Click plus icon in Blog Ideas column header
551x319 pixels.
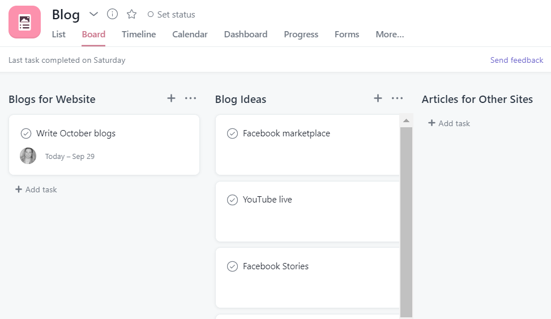click(x=378, y=98)
